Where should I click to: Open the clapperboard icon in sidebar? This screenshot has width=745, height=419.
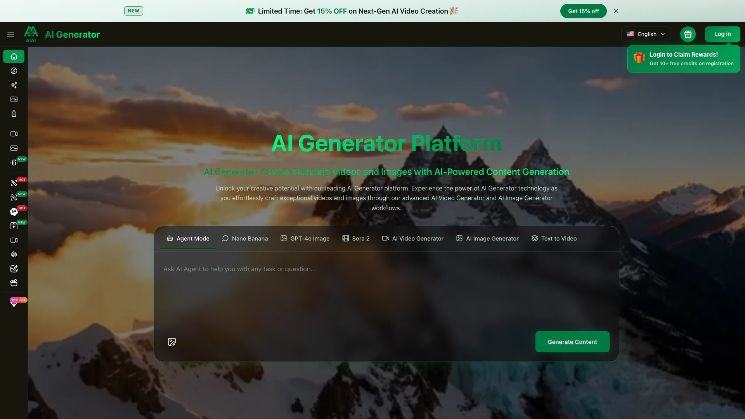[14, 283]
